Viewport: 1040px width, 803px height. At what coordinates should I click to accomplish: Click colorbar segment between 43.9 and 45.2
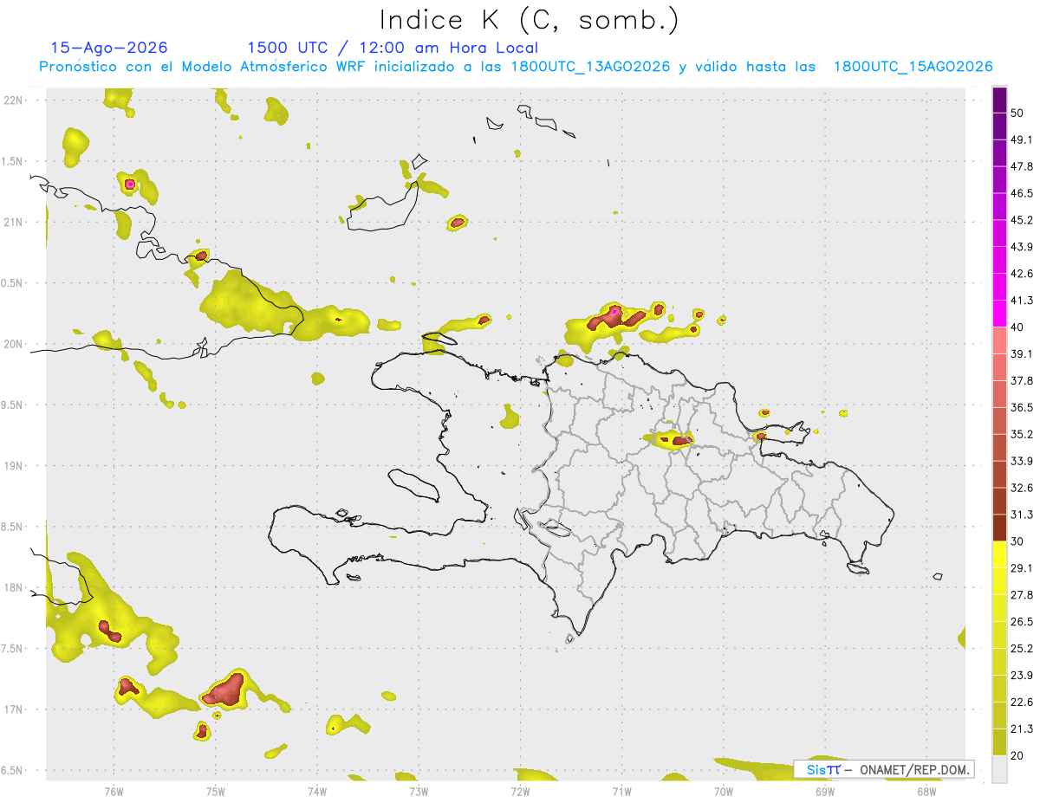(1000, 233)
